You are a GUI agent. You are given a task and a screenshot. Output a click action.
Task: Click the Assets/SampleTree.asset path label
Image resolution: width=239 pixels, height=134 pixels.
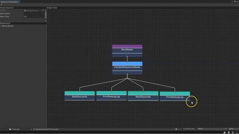(x=47, y=129)
